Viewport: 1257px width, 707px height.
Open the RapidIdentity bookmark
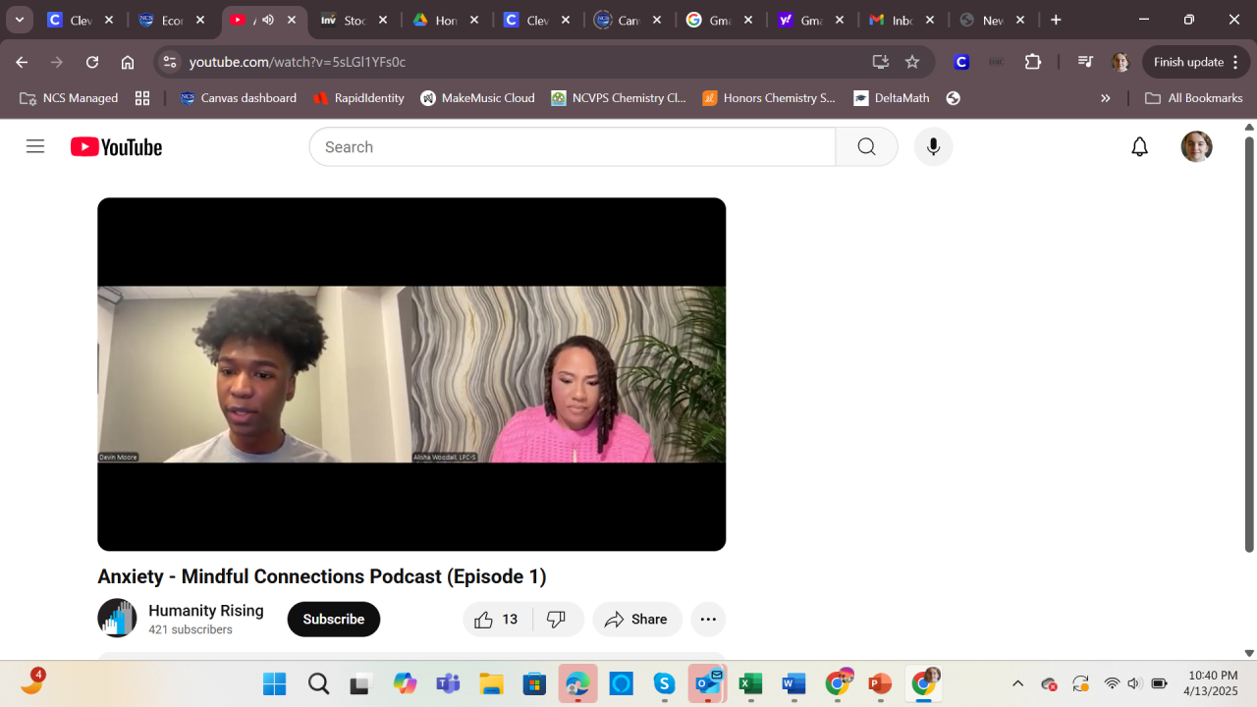358,98
